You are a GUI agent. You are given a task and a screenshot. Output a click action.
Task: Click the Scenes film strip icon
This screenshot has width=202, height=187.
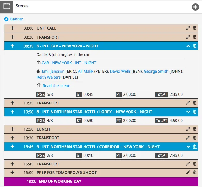pos(7,7)
